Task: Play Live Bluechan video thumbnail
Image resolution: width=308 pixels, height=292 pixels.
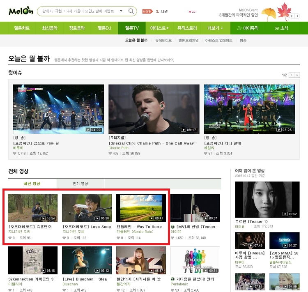Action: coord(87,260)
